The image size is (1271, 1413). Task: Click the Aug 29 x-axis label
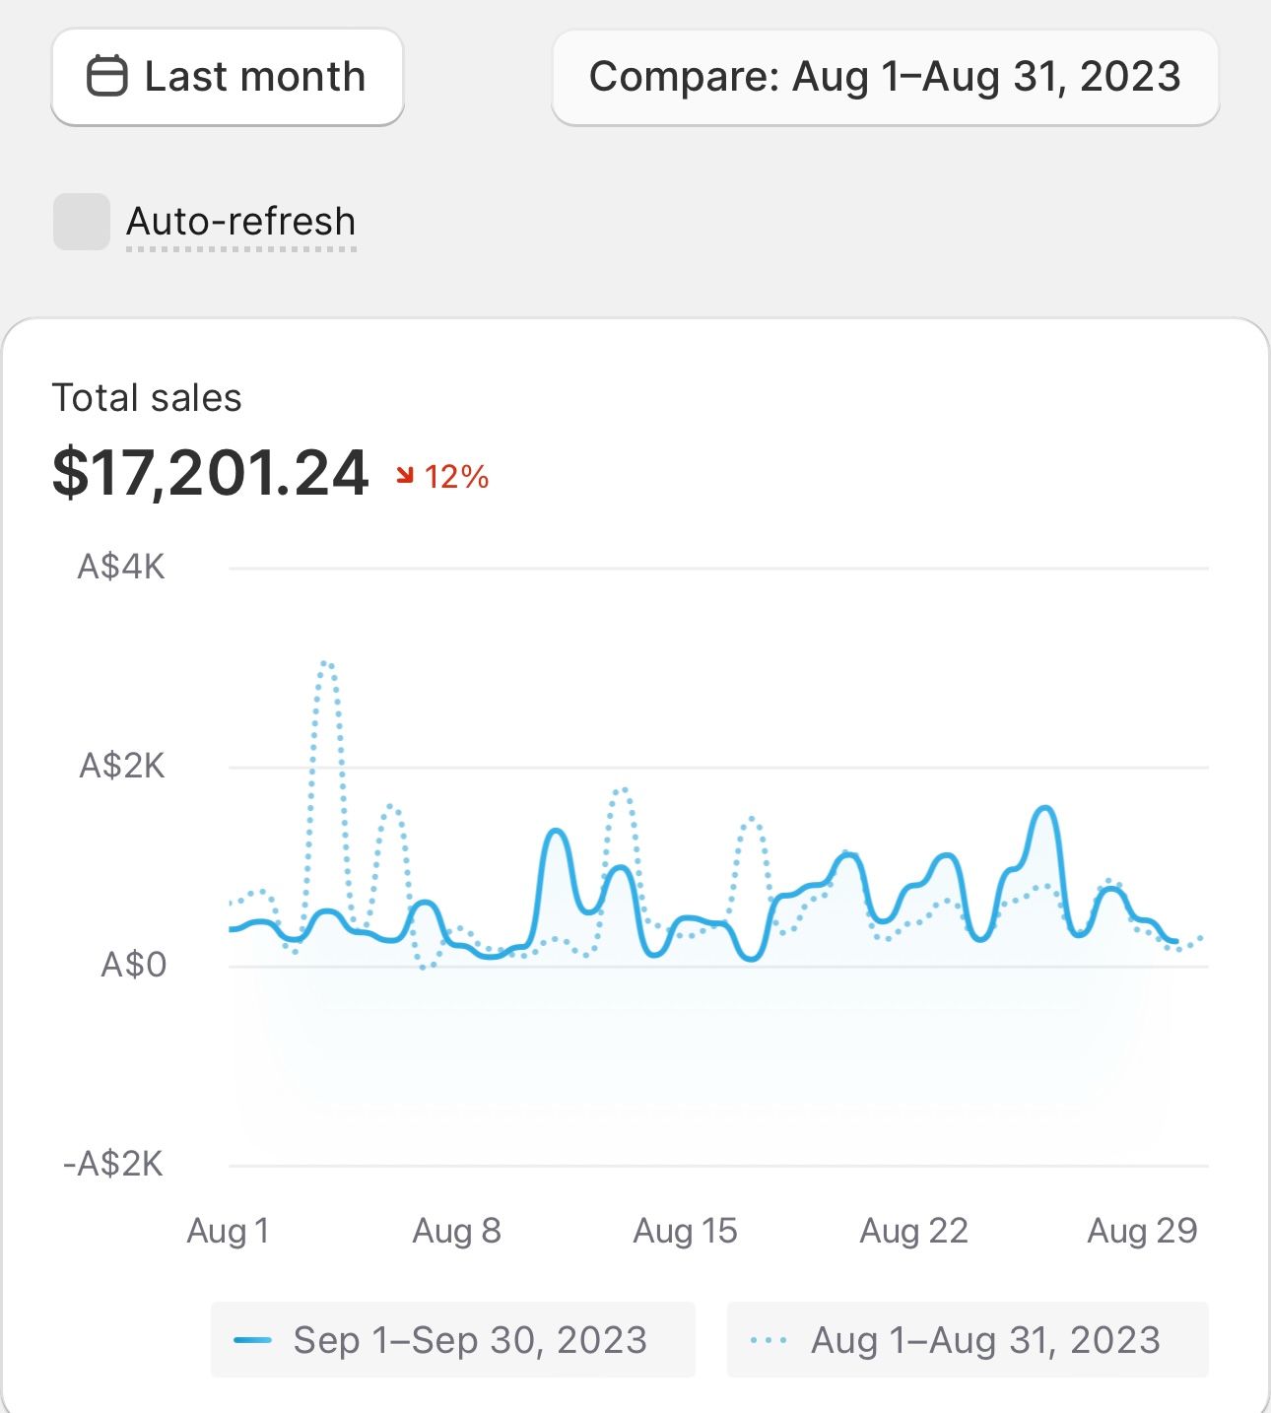[1142, 1231]
